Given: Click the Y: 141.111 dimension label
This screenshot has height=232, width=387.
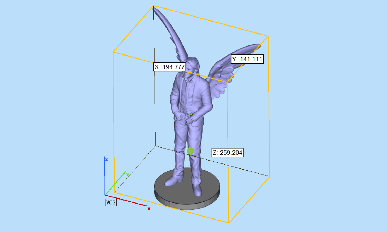Looking at the screenshot, I should point(247,59).
